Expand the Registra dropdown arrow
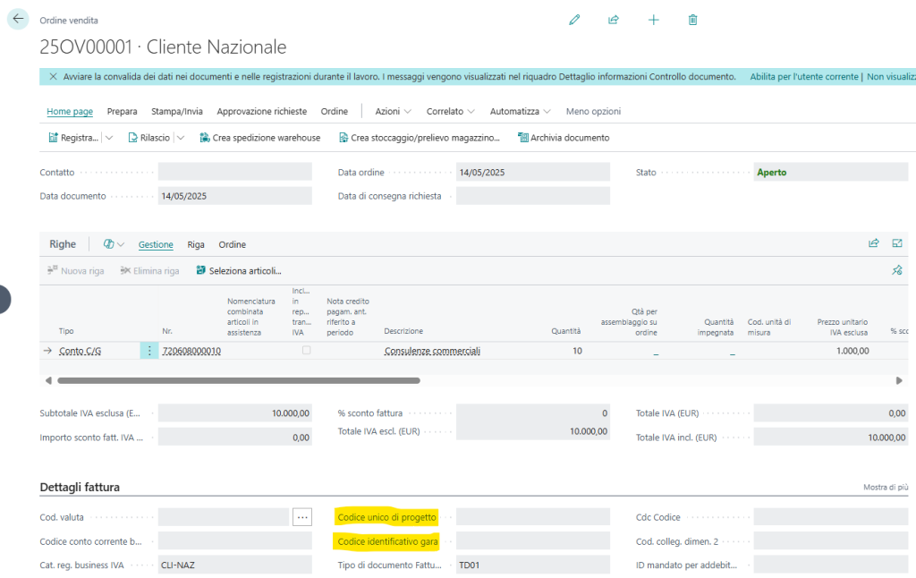The width and height of the screenshot is (916, 578). click(109, 138)
